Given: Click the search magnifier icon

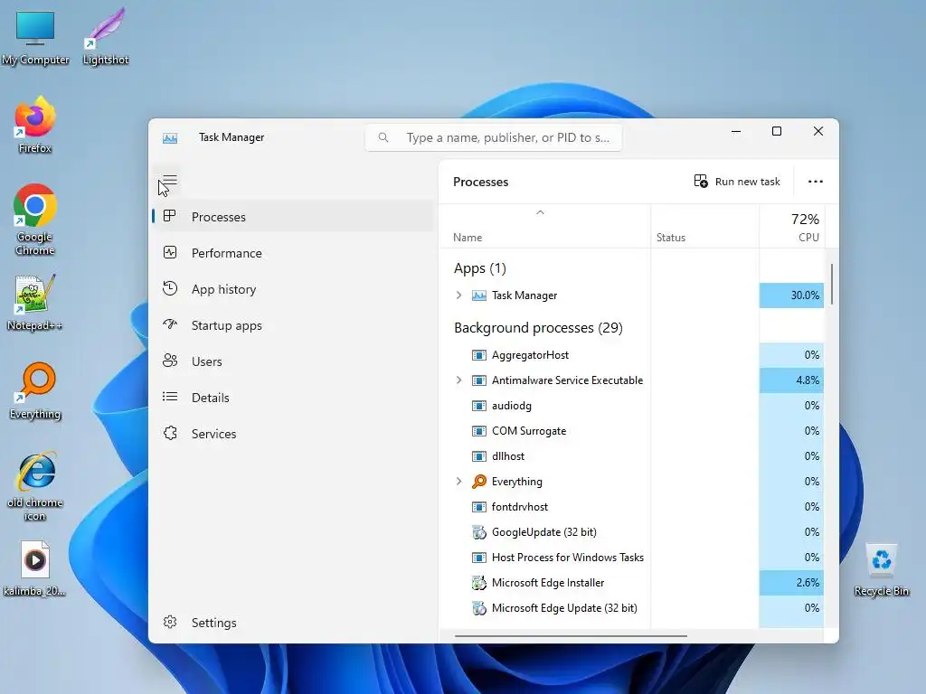Looking at the screenshot, I should coord(383,137).
